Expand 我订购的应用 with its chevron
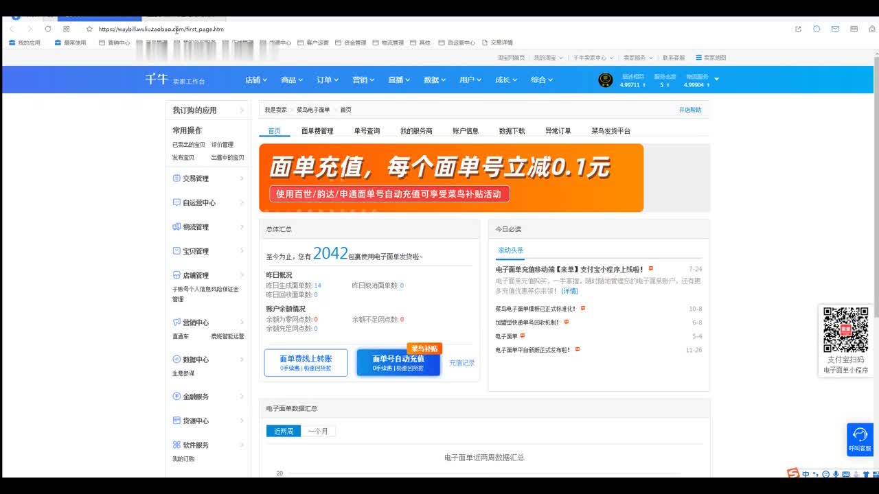This screenshot has height=494, width=879. (x=242, y=110)
